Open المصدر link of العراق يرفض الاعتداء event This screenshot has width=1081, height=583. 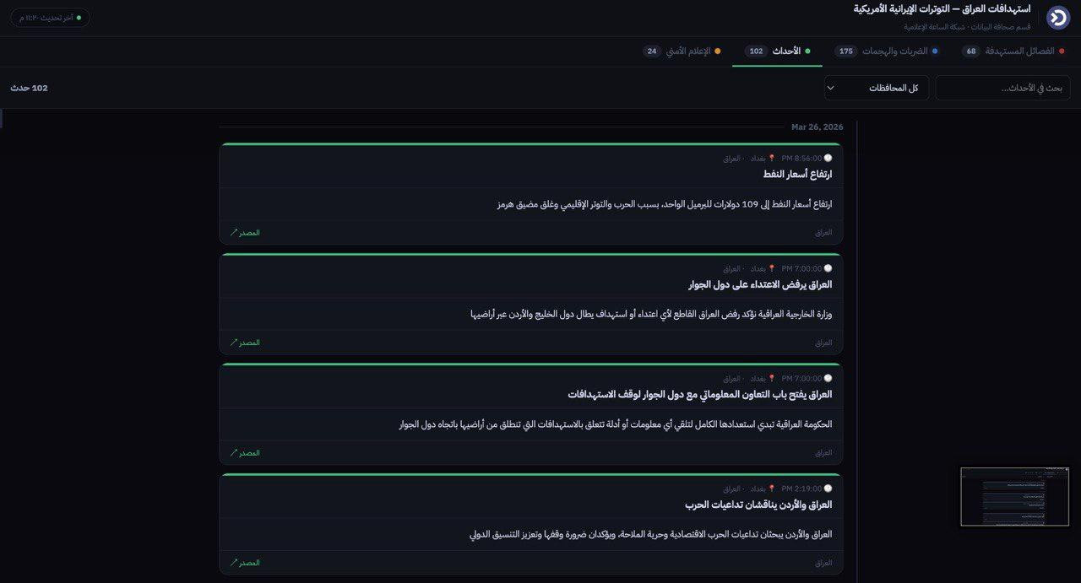tap(245, 343)
